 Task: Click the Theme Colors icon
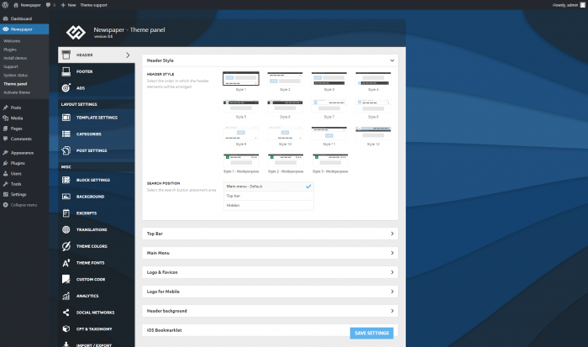coord(66,246)
